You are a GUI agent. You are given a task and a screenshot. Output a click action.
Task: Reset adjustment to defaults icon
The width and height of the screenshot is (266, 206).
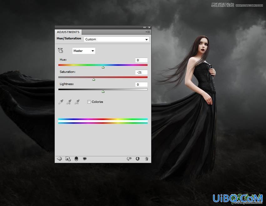138,159
